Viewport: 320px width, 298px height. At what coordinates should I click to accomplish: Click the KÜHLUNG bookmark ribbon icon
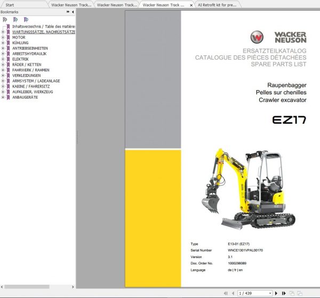(x=8, y=43)
